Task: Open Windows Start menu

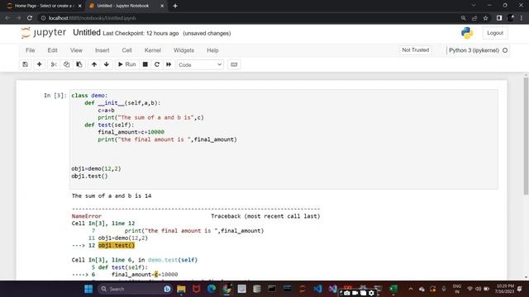Action: click(x=88, y=289)
